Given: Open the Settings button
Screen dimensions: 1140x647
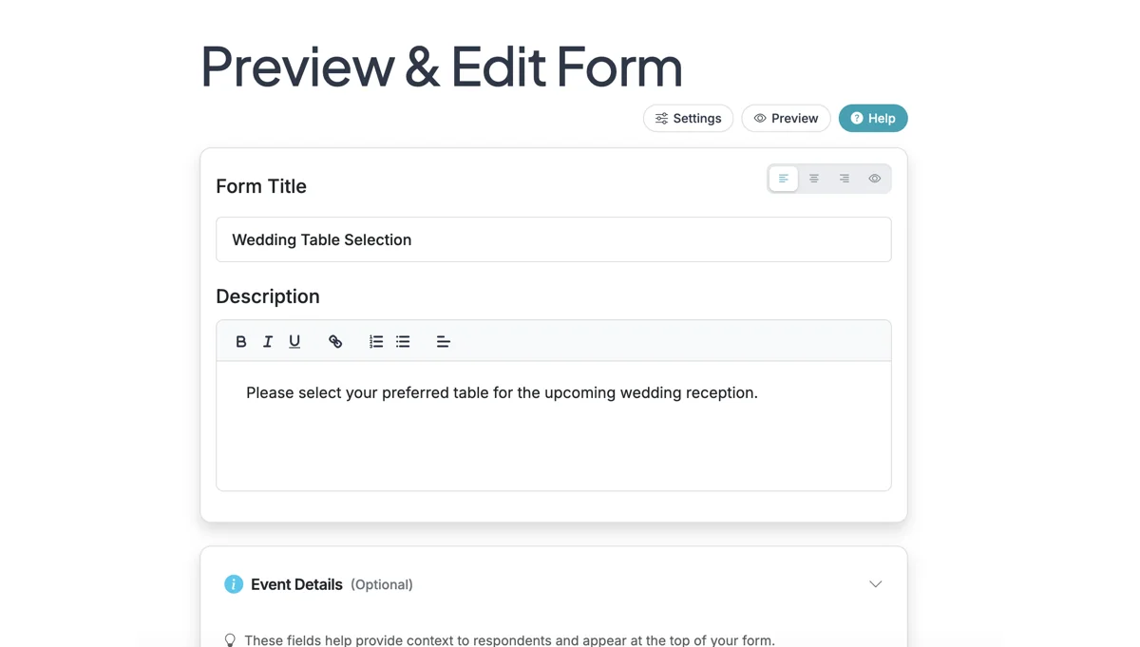Looking at the screenshot, I should point(688,119).
